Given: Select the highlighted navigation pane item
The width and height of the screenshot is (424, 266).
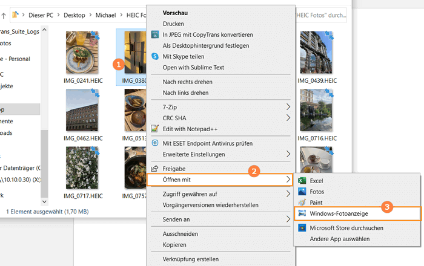Looking at the screenshot, I should (20, 109).
